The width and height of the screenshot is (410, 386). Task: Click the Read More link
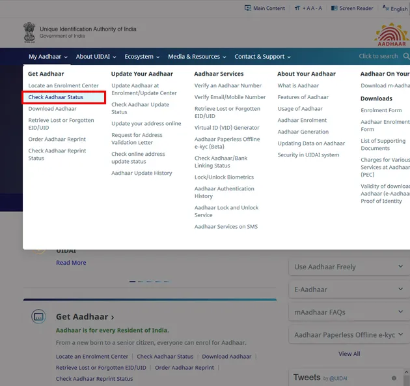pos(71,263)
